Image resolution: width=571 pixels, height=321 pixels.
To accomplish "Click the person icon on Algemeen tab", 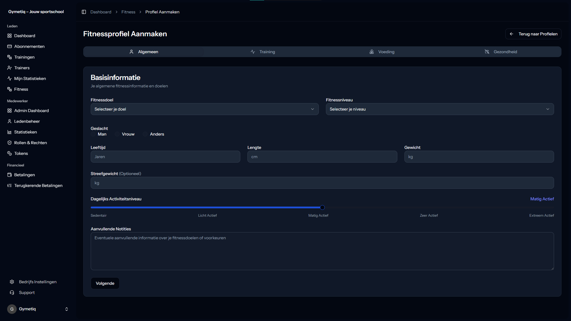I will 131,52.
